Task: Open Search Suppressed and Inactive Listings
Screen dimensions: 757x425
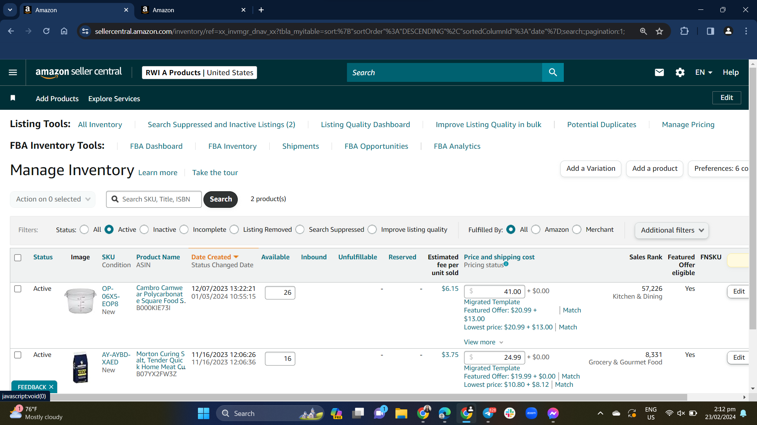Action: (222, 124)
